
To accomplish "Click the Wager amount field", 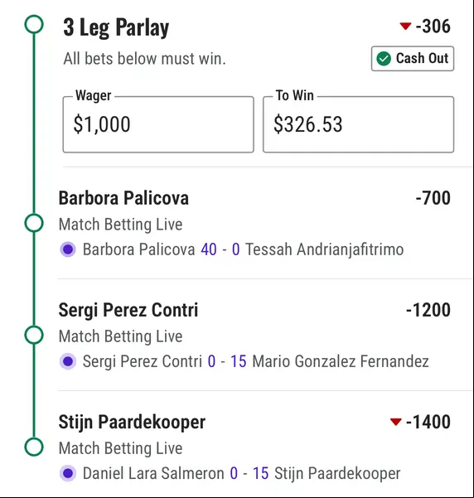I will coord(158,124).
